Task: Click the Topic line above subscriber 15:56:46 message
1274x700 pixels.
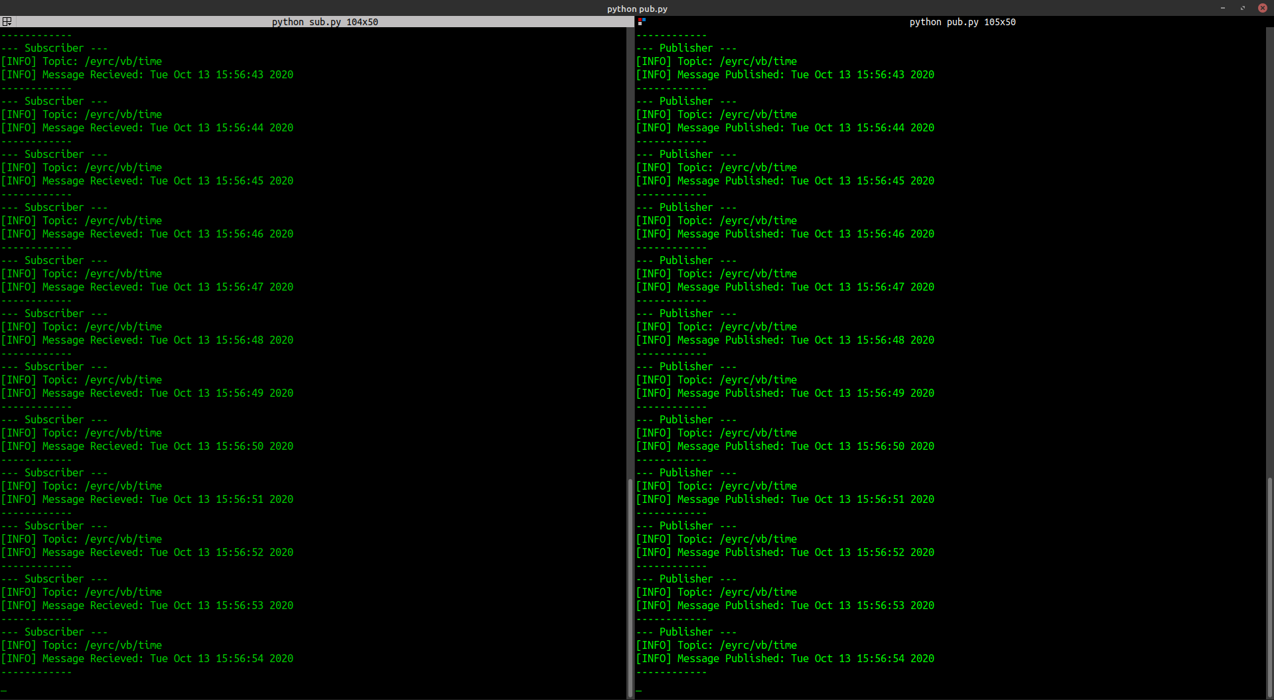Action: click(x=82, y=221)
